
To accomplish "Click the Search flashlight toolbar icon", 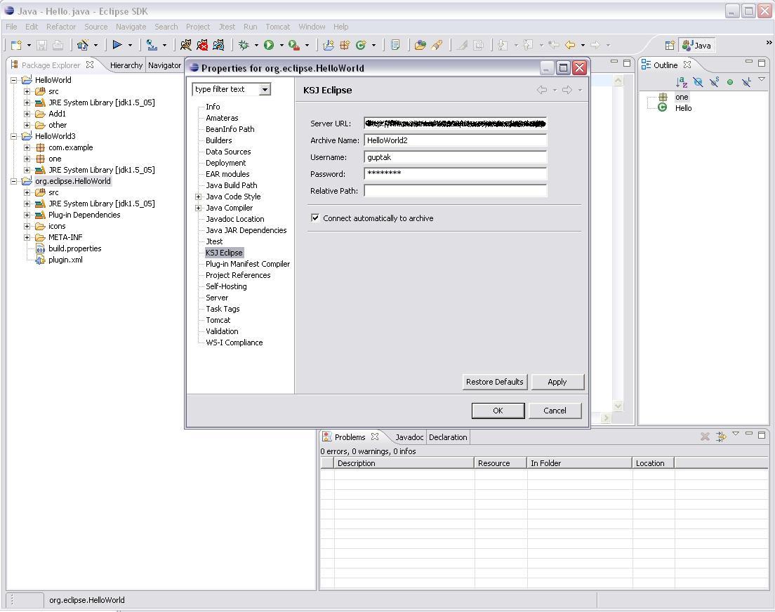I will pyautogui.click(x=437, y=45).
